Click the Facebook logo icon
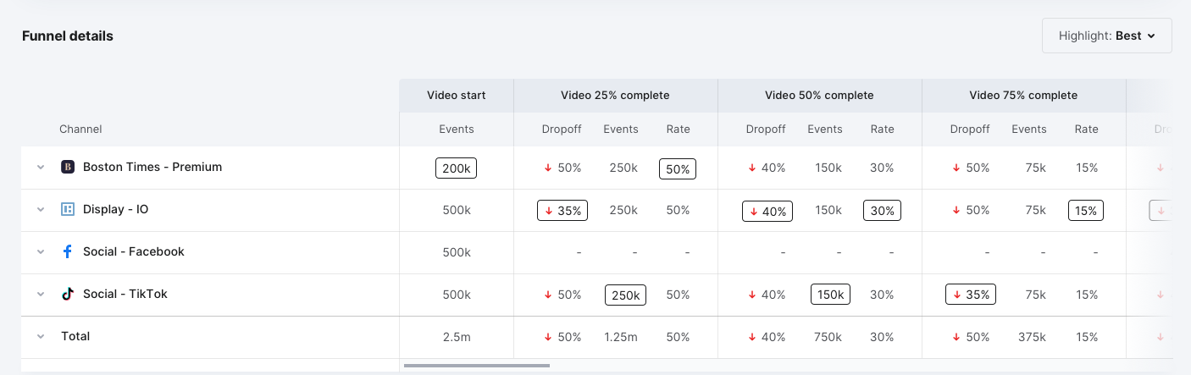 click(x=68, y=251)
